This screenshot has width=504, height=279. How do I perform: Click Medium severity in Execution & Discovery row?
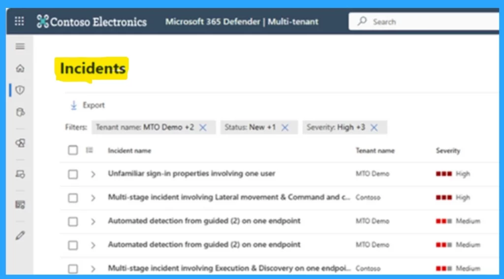pos(458,268)
